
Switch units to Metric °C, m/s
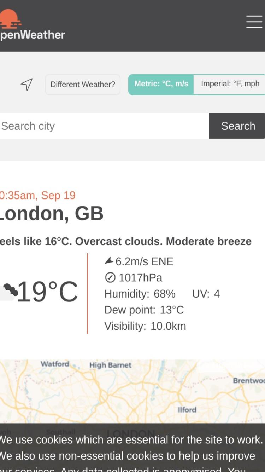coord(161,84)
